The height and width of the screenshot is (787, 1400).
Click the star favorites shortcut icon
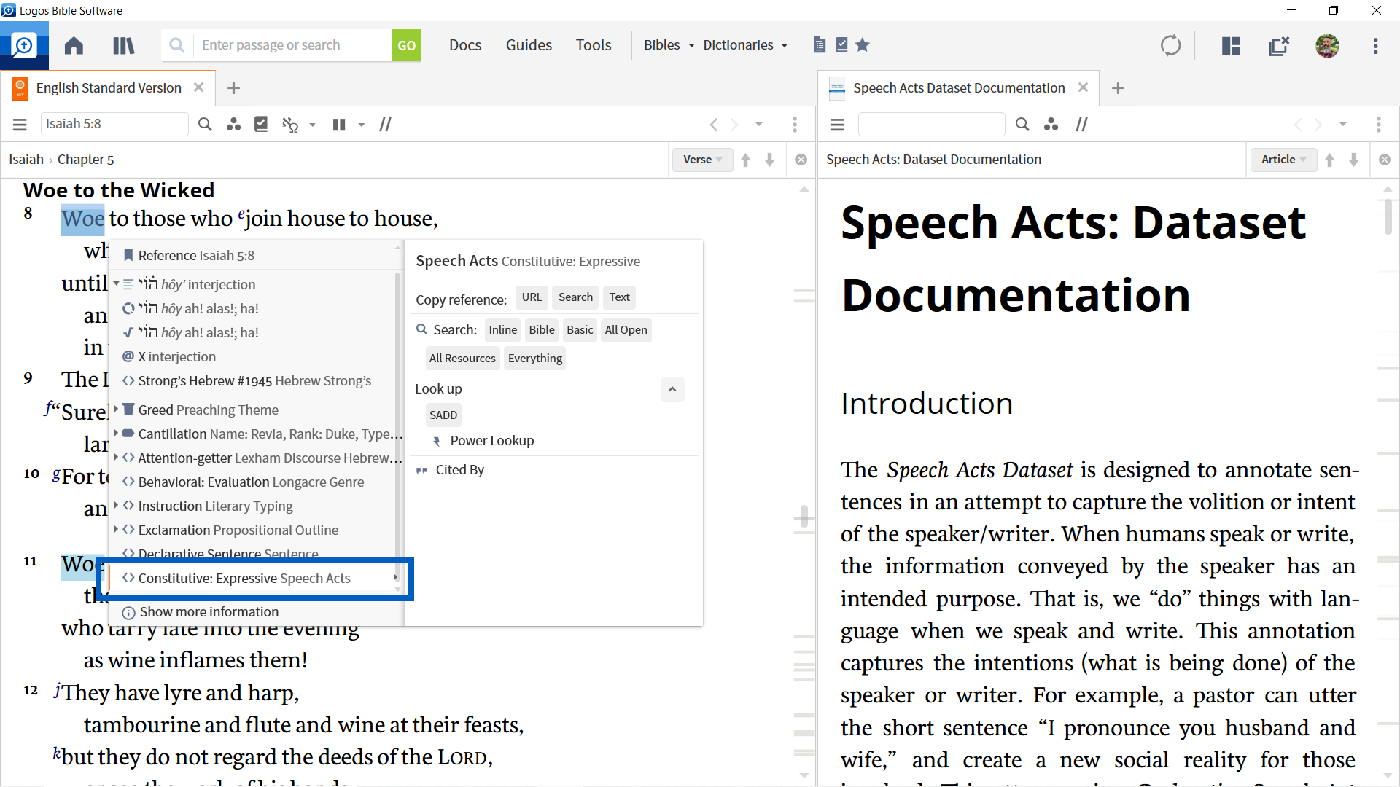pos(863,45)
